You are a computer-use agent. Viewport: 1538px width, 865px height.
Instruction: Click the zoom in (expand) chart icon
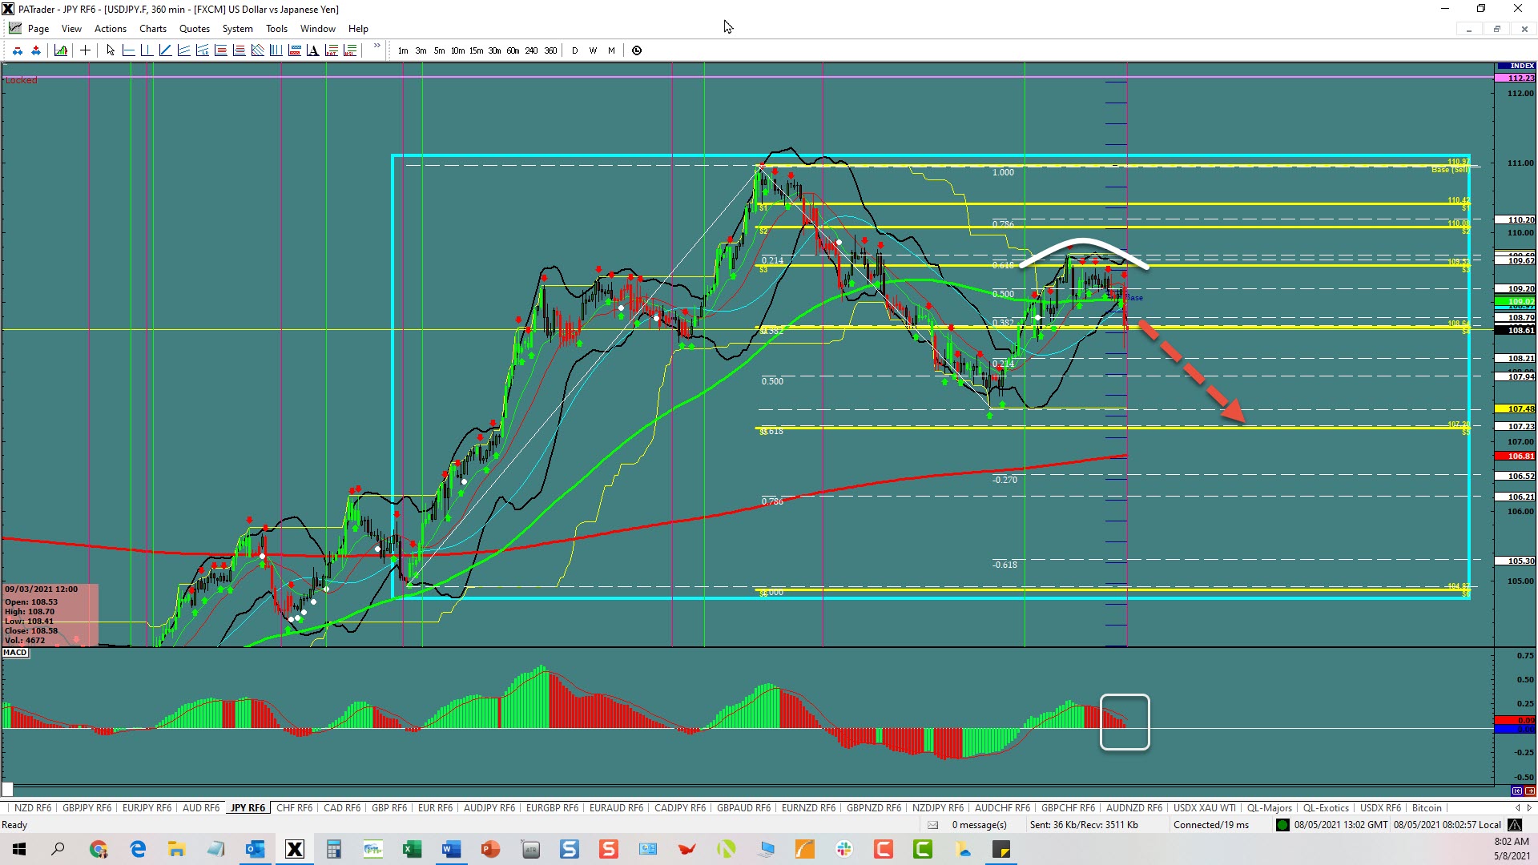[36, 50]
